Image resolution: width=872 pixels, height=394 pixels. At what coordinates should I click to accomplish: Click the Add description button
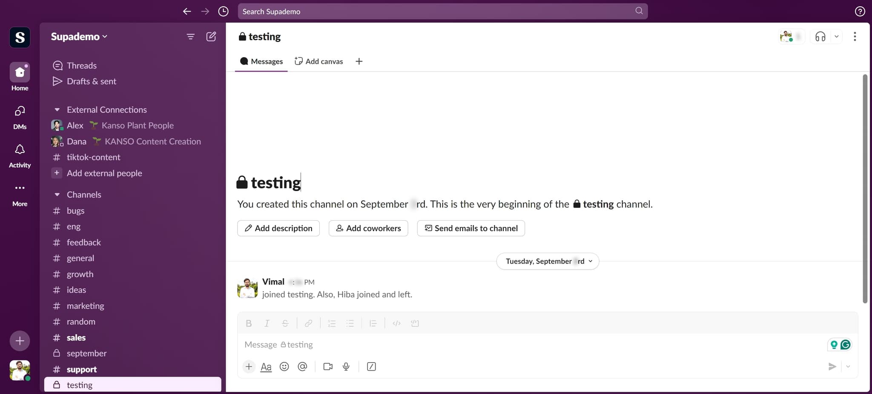click(278, 228)
